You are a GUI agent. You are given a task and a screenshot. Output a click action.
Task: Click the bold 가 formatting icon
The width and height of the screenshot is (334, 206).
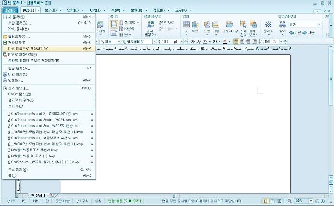tap(193, 42)
